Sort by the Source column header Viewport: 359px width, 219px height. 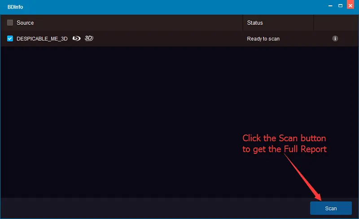tap(25, 22)
